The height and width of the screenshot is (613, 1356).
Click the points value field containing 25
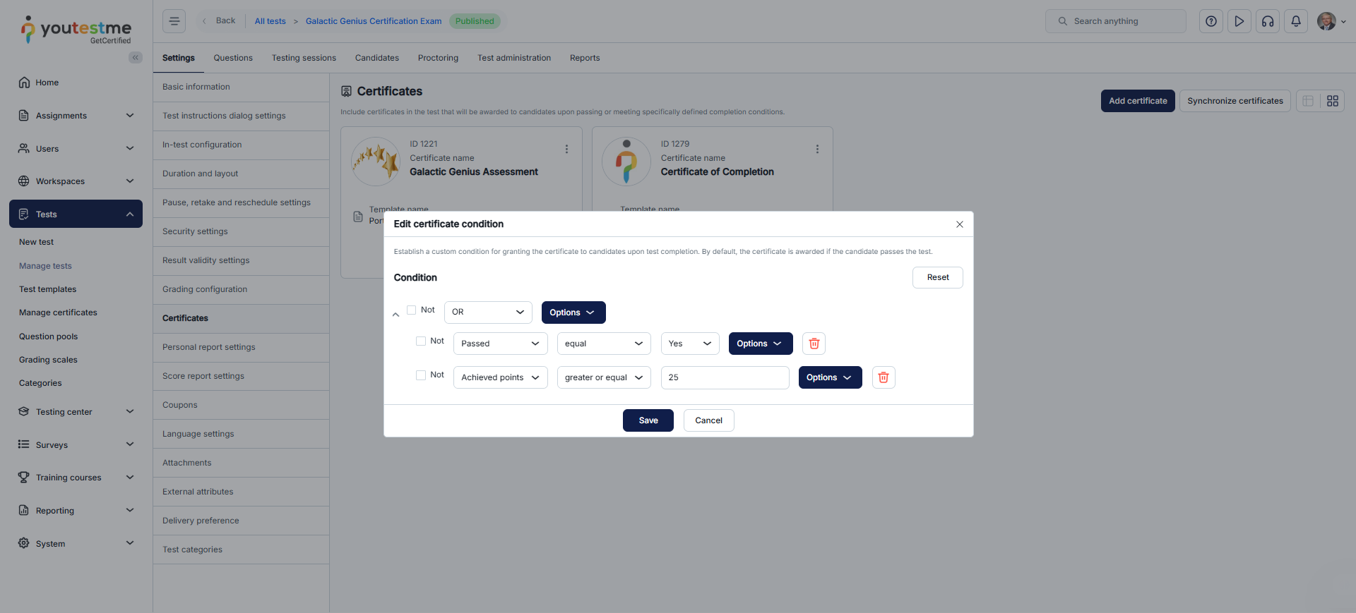(x=725, y=377)
